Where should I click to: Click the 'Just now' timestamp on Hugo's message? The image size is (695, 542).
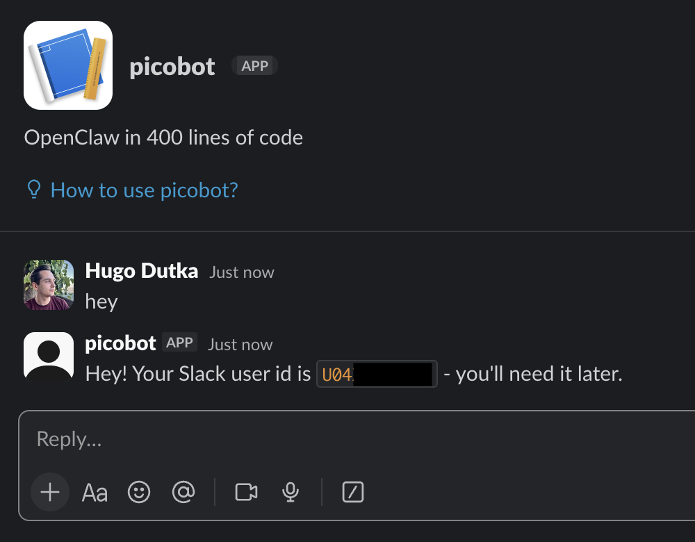(241, 272)
